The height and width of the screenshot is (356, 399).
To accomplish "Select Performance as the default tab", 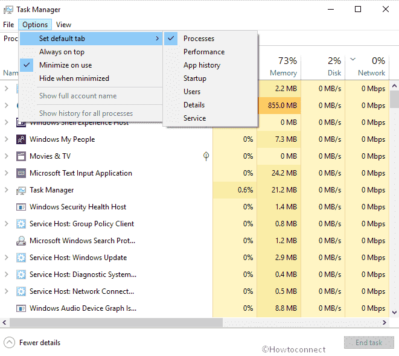I will (211, 52).
